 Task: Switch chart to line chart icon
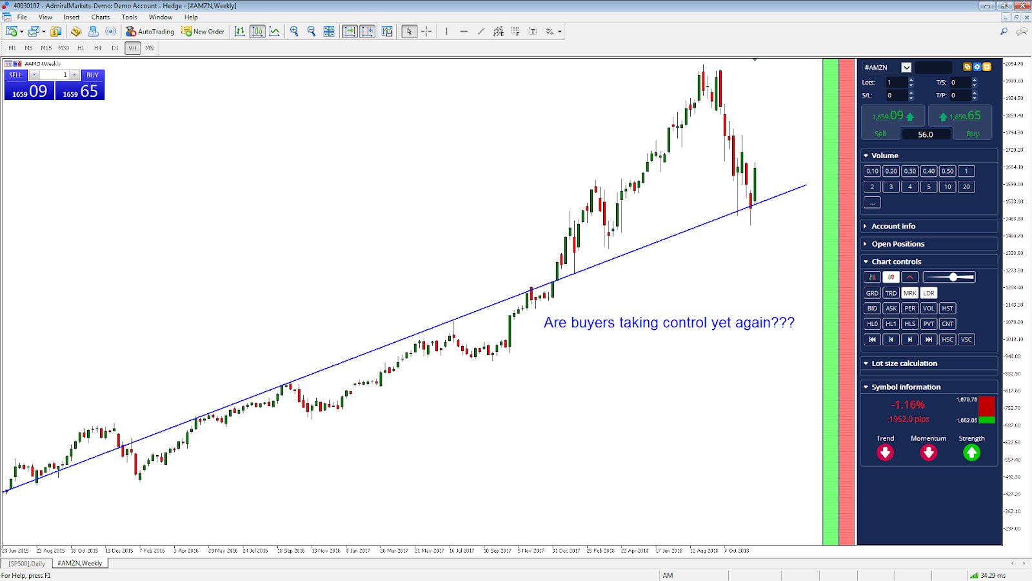275,31
